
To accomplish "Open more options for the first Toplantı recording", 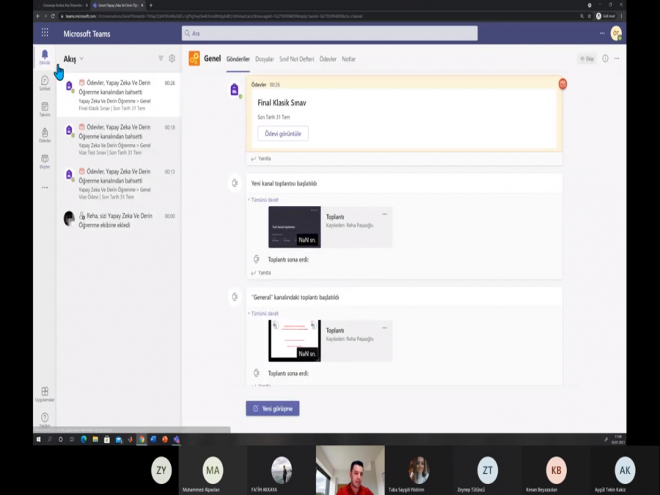I will pos(385,214).
